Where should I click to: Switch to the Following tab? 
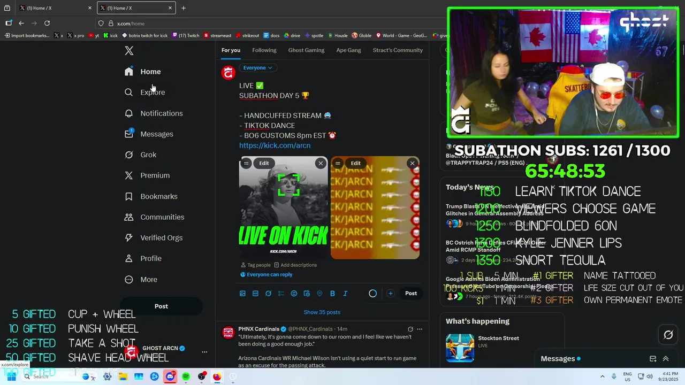(264, 50)
